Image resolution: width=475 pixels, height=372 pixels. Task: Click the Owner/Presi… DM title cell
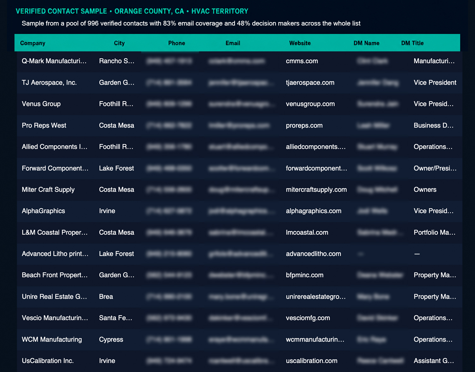point(435,168)
